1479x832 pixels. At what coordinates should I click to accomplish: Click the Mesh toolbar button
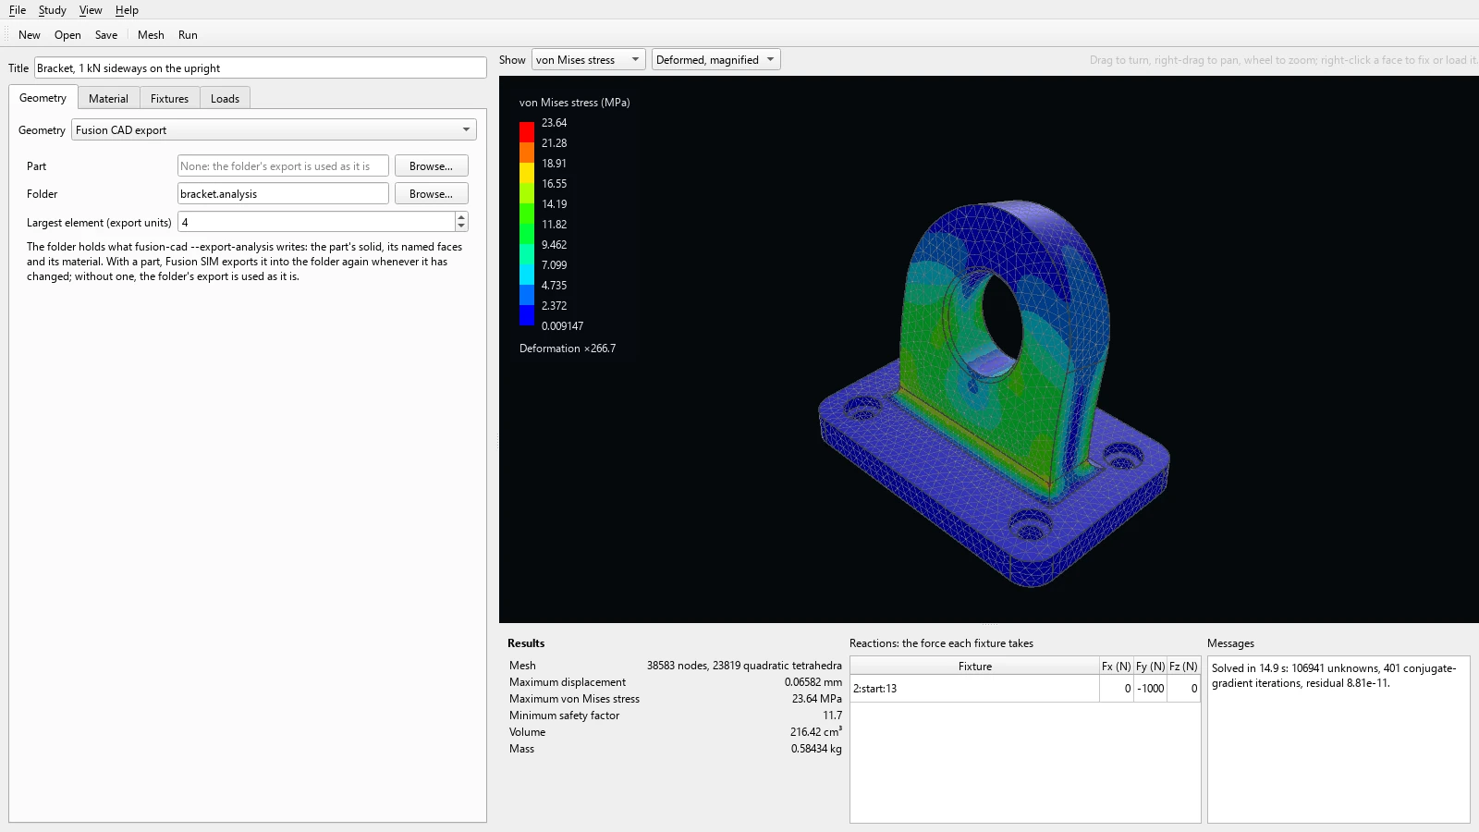(x=151, y=35)
